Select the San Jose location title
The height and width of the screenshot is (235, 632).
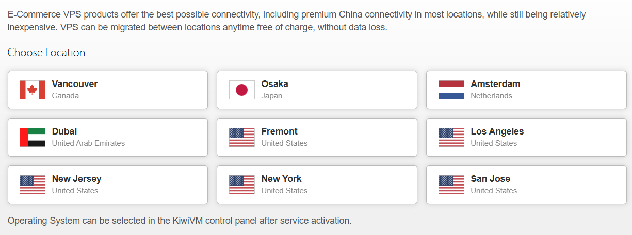[490, 179]
